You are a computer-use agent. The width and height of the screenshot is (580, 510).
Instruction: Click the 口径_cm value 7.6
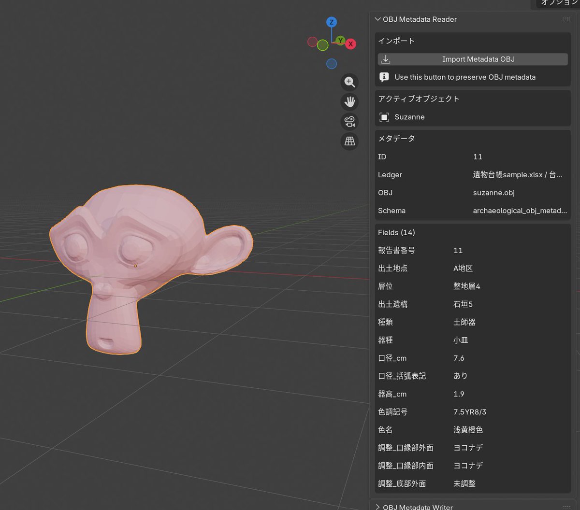coord(459,358)
